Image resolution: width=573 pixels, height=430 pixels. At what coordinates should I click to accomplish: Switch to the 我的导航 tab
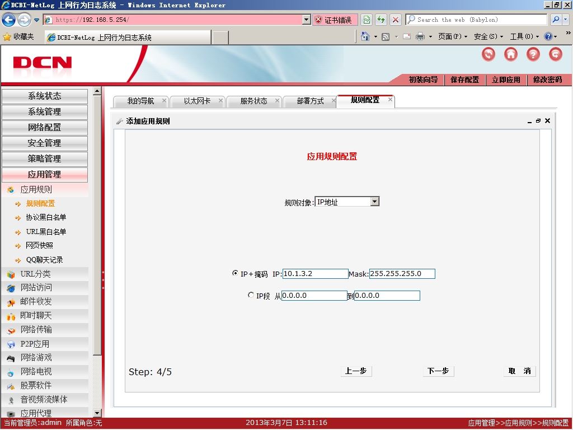pos(140,101)
